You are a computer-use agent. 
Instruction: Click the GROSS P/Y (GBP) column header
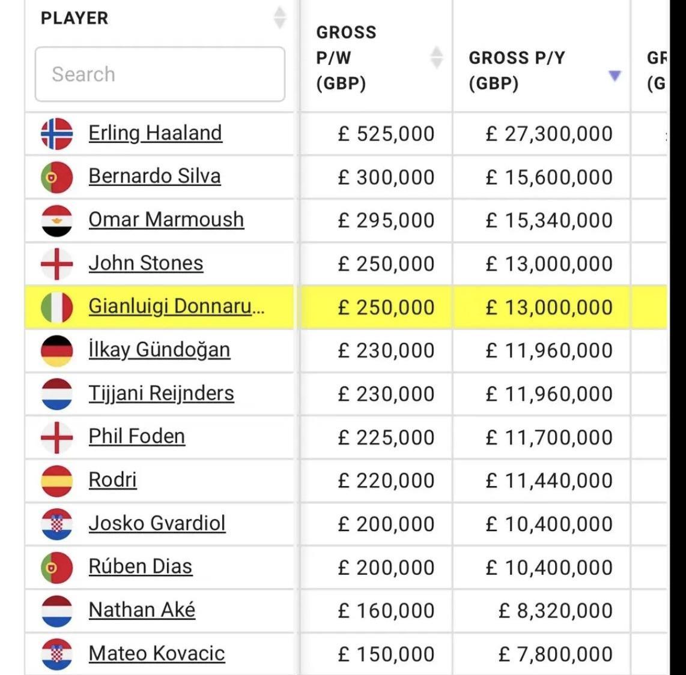pos(517,70)
